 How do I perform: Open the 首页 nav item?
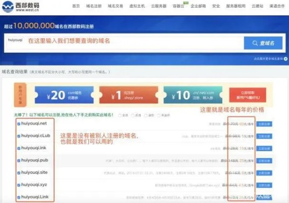pos(76,6)
